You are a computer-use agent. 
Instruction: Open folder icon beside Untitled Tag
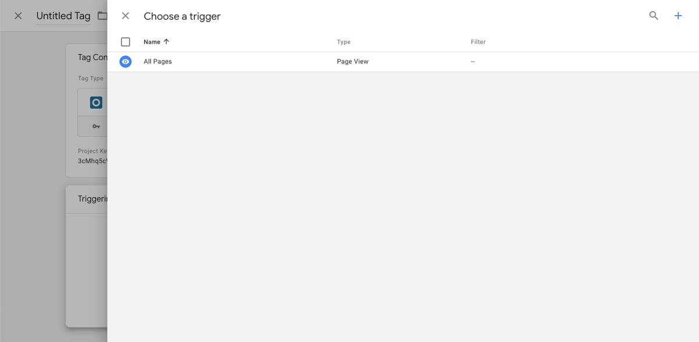103,16
